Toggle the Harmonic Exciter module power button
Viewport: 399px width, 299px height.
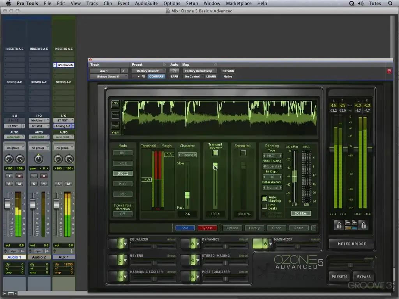120,276
